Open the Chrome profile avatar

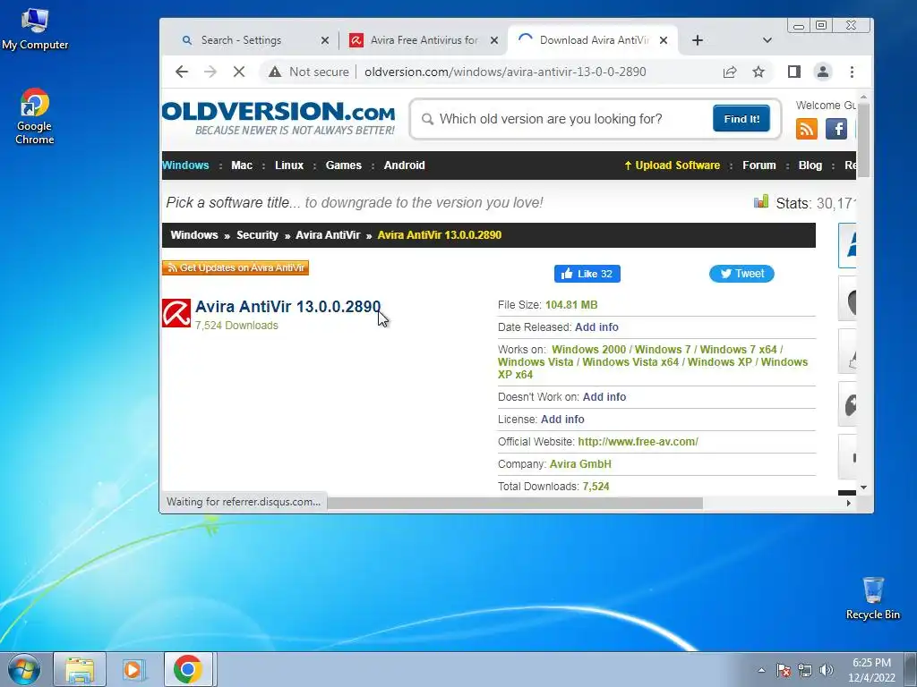(x=823, y=72)
